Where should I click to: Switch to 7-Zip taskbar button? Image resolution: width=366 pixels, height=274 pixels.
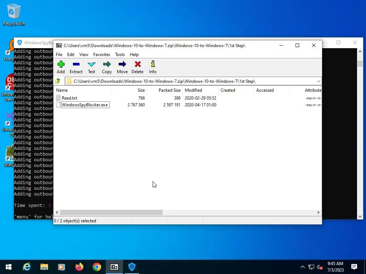[x=114, y=267]
